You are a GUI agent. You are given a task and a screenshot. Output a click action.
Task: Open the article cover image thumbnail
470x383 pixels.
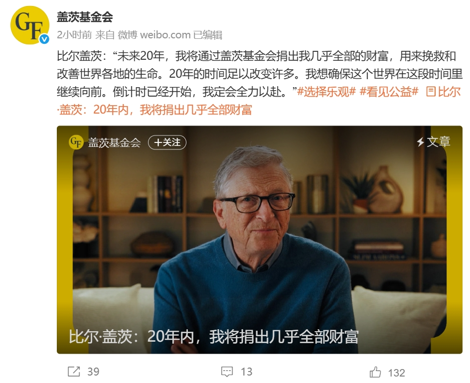(x=260, y=240)
